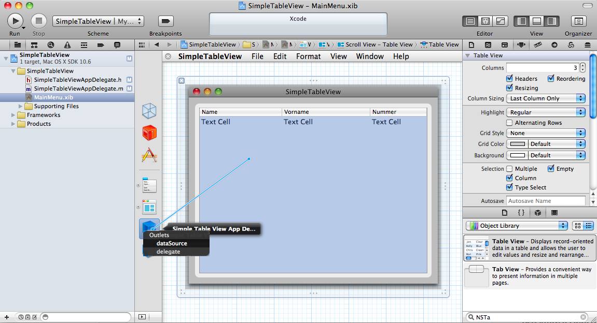Disable the Headers checkbox
The image size is (597, 323).
(509, 79)
